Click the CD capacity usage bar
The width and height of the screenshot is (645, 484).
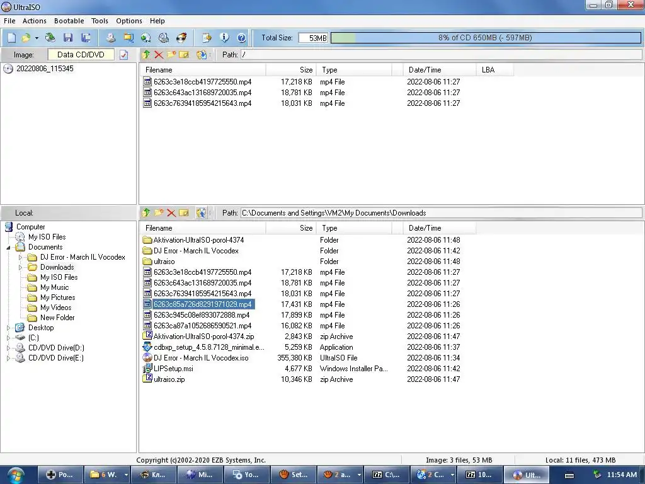(486, 38)
